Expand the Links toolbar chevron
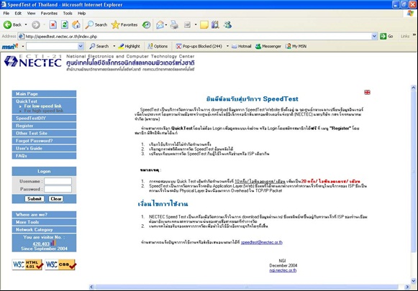This screenshot has width=418, height=291. [414, 35]
